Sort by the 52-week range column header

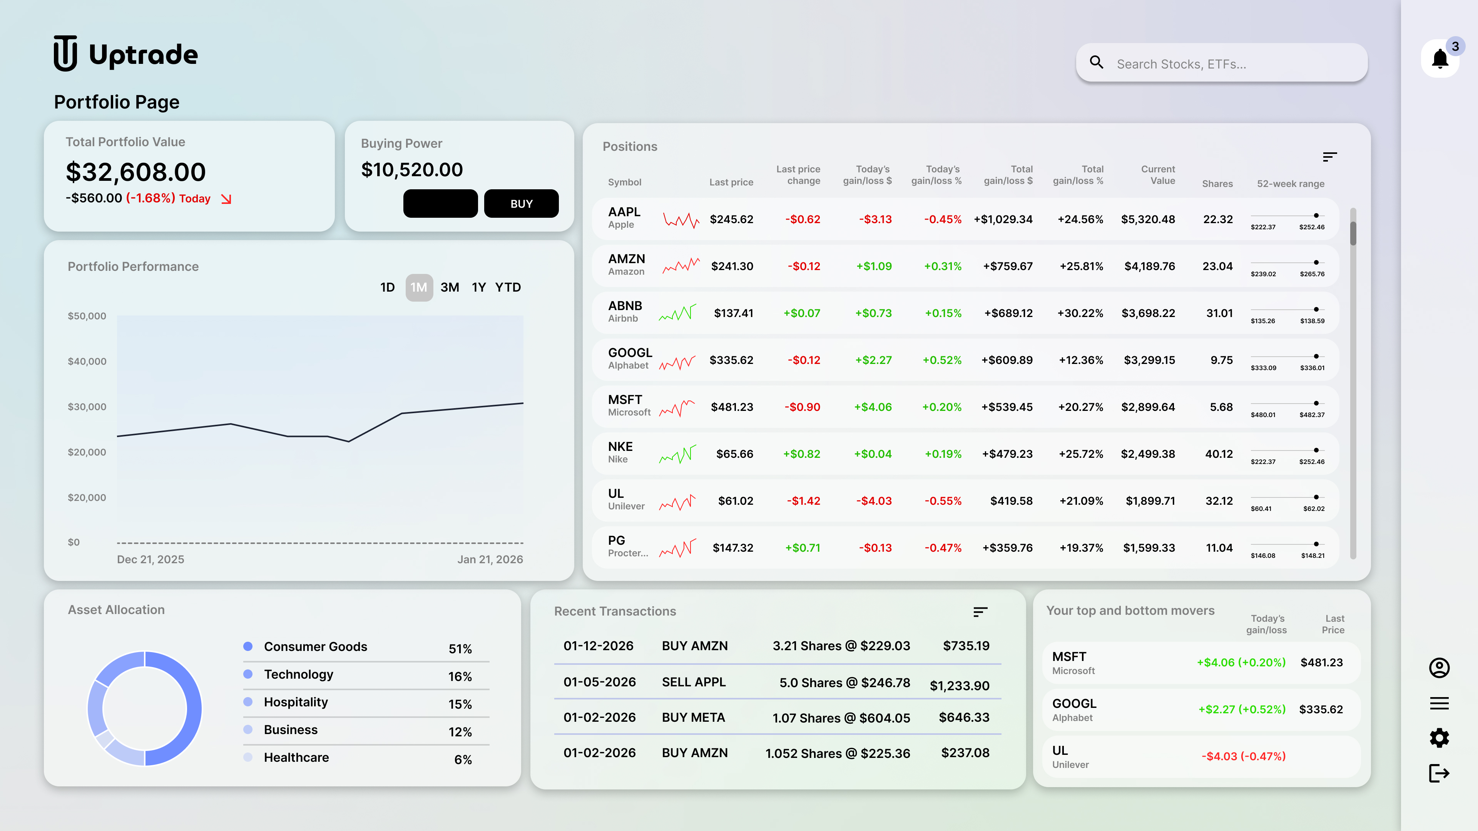(x=1291, y=184)
